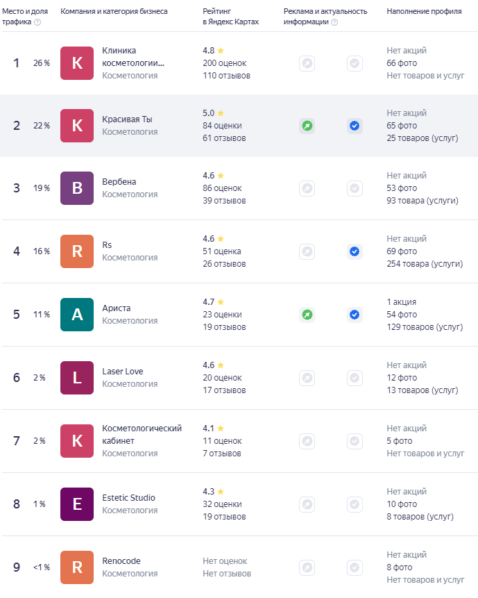Open the pink K logo of Клиника косметологии
Image resolution: width=478 pixels, height=598 pixels.
[77, 63]
